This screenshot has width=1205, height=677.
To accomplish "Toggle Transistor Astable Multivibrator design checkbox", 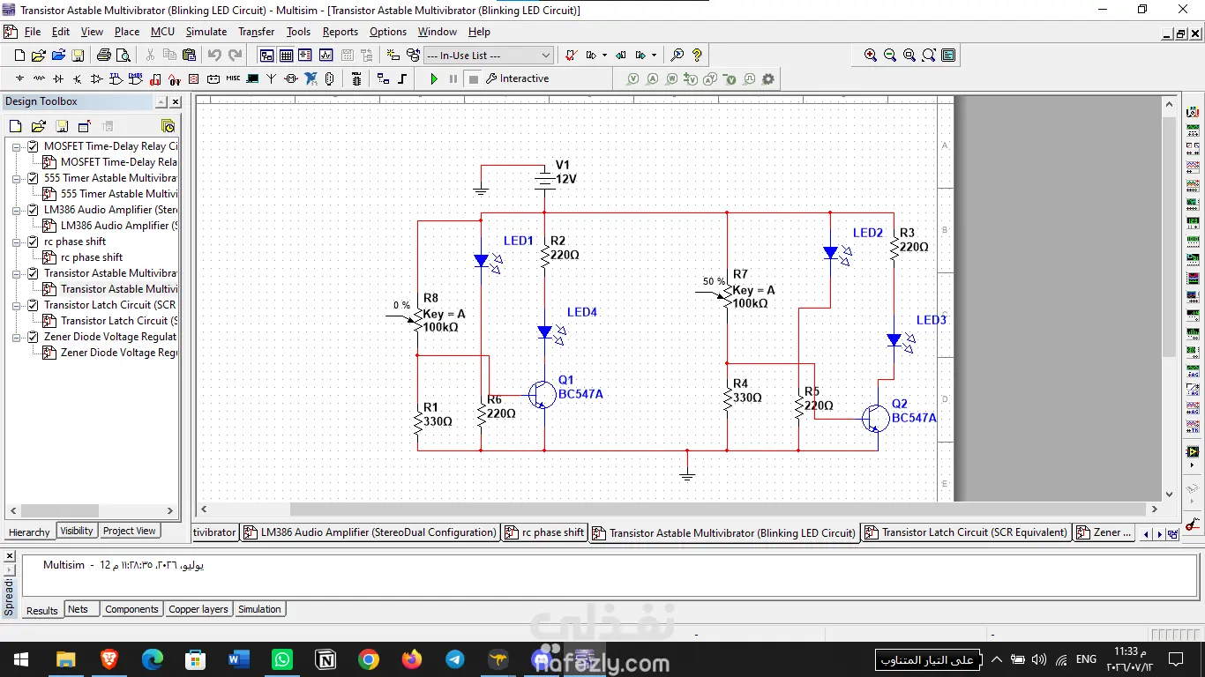I will pos(34,273).
